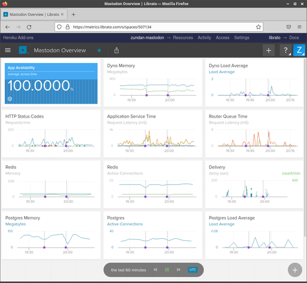Open the 'the last 60 minutes' time range
307x283 pixels.
point(128,270)
